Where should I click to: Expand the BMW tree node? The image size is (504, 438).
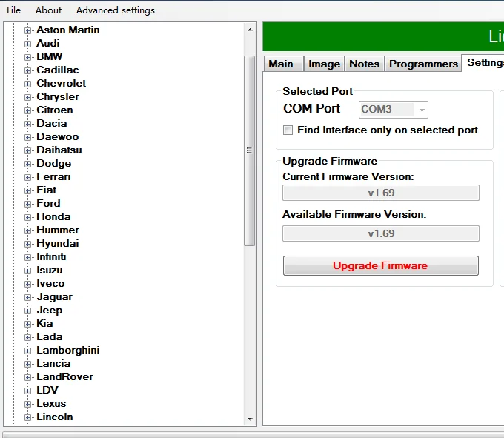click(27, 57)
